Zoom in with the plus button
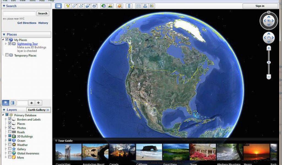This screenshot has width=282, height=165. (269, 48)
